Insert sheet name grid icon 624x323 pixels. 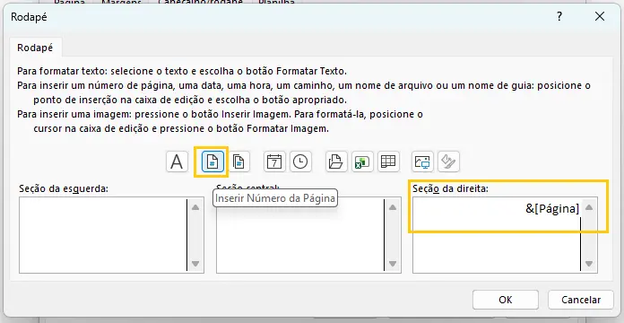point(388,161)
